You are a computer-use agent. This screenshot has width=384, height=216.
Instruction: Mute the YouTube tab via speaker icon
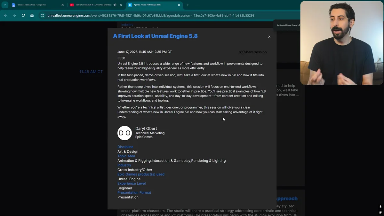click(115, 5)
